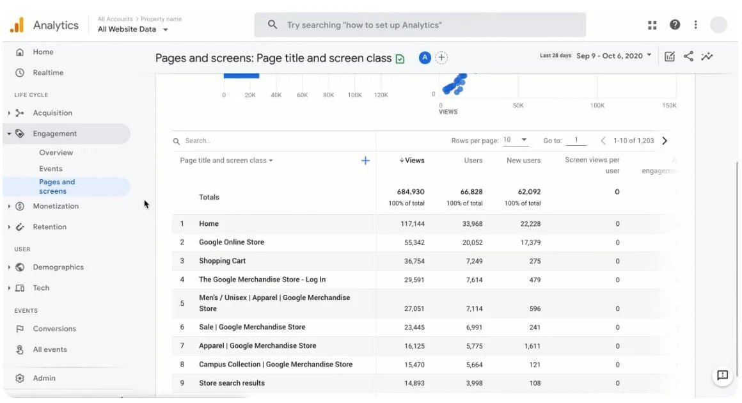Click the Admin gear icon
This screenshot has height=403, width=742.
[x=20, y=379]
